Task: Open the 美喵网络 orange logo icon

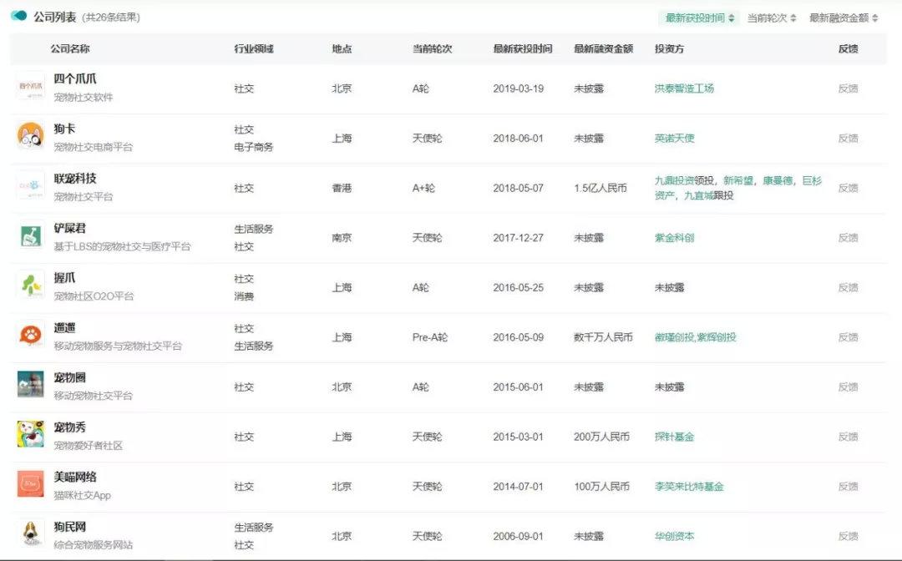Action: pyautogui.click(x=31, y=484)
